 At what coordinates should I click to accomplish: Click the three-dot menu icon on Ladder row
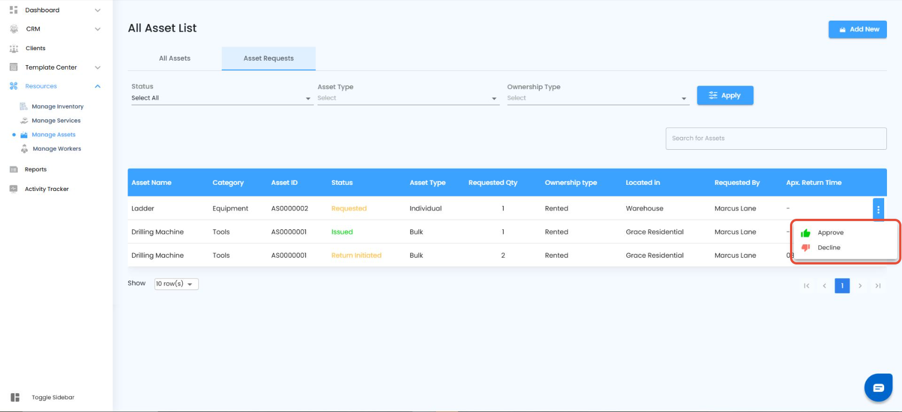pyautogui.click(x=878, y=209)
